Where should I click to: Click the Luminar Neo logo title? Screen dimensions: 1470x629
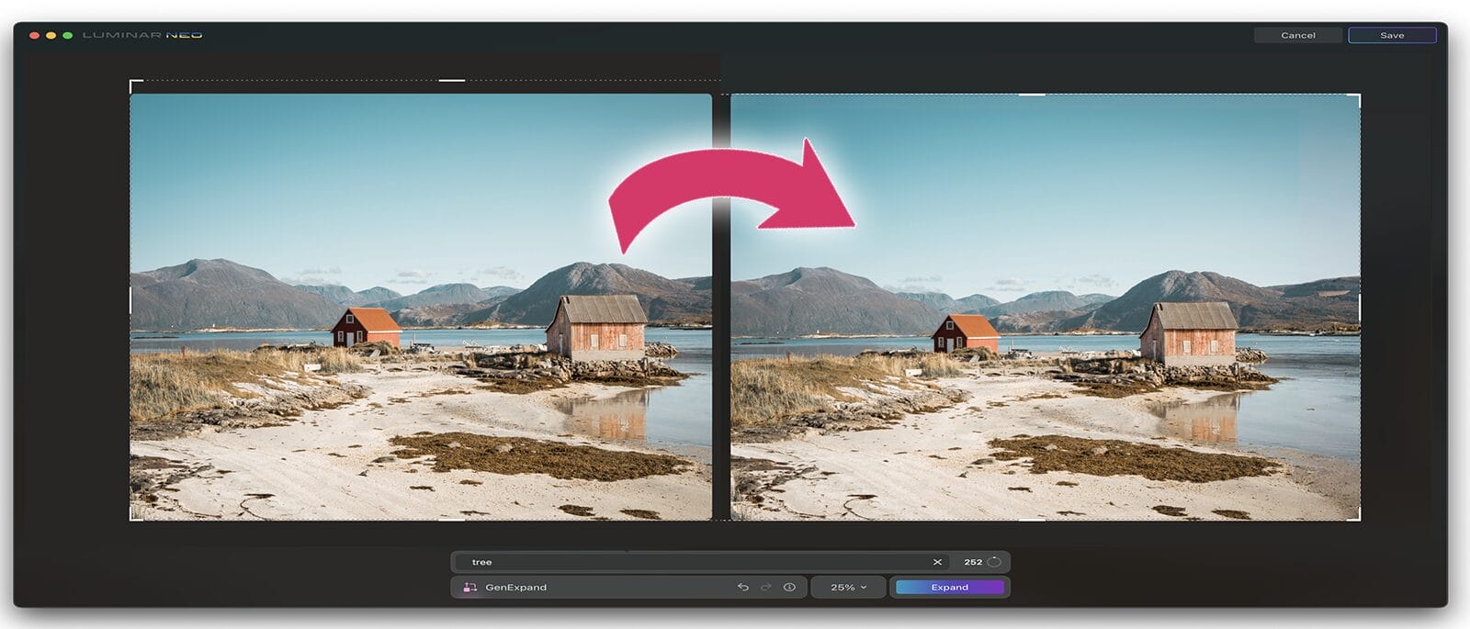pyautogui.click(x=142, y=35)
